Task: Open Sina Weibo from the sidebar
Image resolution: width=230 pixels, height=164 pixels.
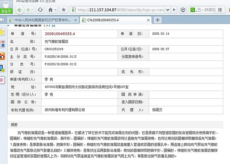Action: 2,56
